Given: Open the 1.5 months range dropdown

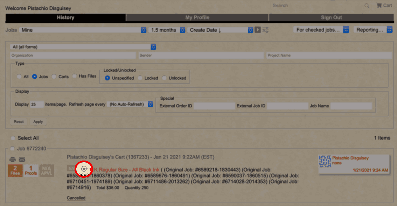Looking at the screenshot, I should 167,30.
